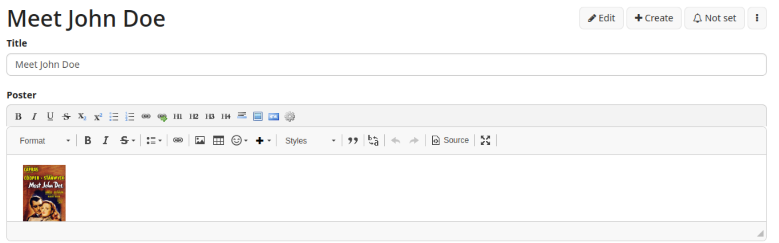Insert a block quote

[x=353, y=140]
